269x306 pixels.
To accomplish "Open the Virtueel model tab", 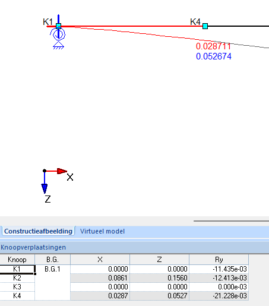I will pos(102,231).
